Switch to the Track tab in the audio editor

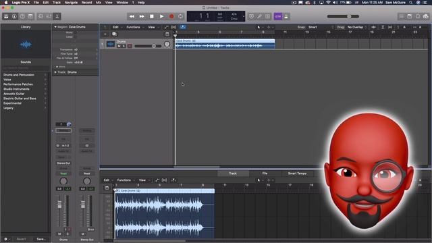(233, 173)
